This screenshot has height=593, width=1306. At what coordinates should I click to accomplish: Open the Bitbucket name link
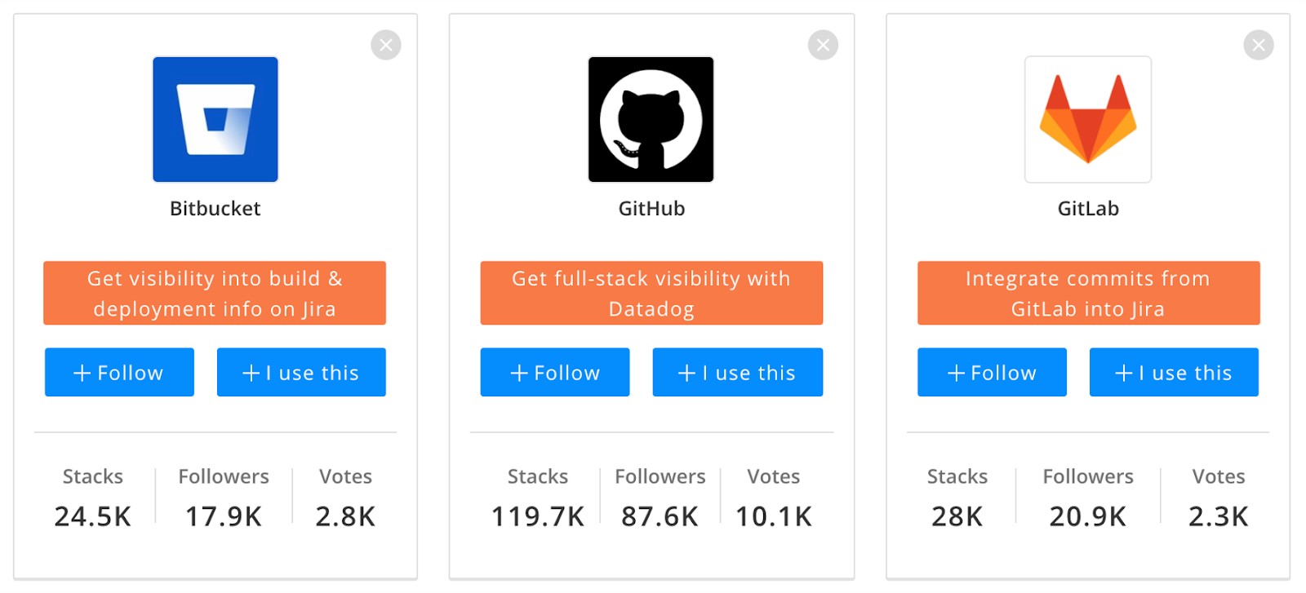tap(215, 209)
